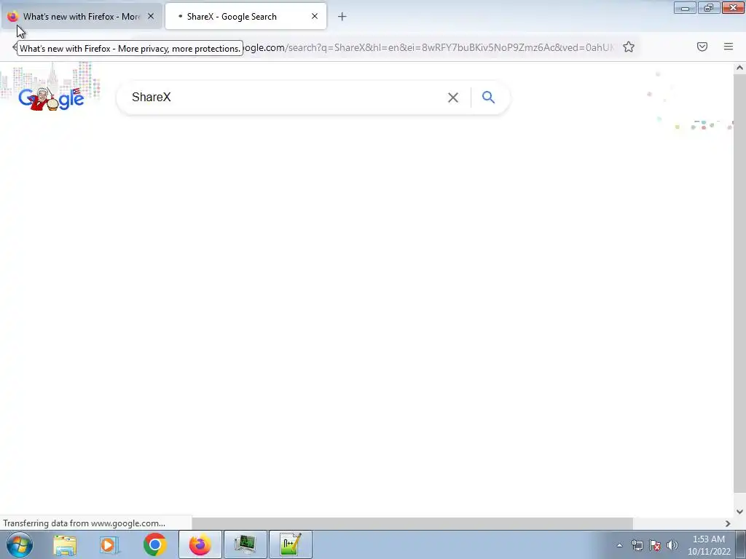Open Notepad++ from the taskbar
The height and width of the screenshot is (559, 746).
click(291, 544)
